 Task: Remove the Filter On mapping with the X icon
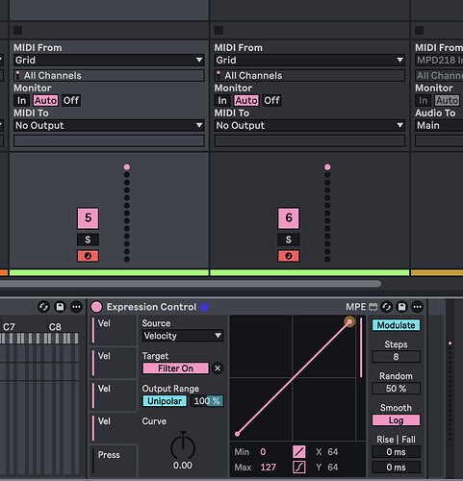tap(218, 368)
